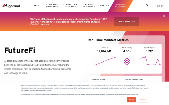Open the Algorand logo home link
The image size is (169, 105).
pyautogui.click(x=11, y=6)
